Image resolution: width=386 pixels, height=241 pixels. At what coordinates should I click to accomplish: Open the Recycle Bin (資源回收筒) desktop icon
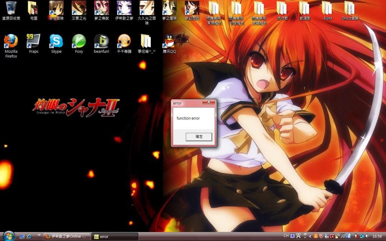point(11,10)
